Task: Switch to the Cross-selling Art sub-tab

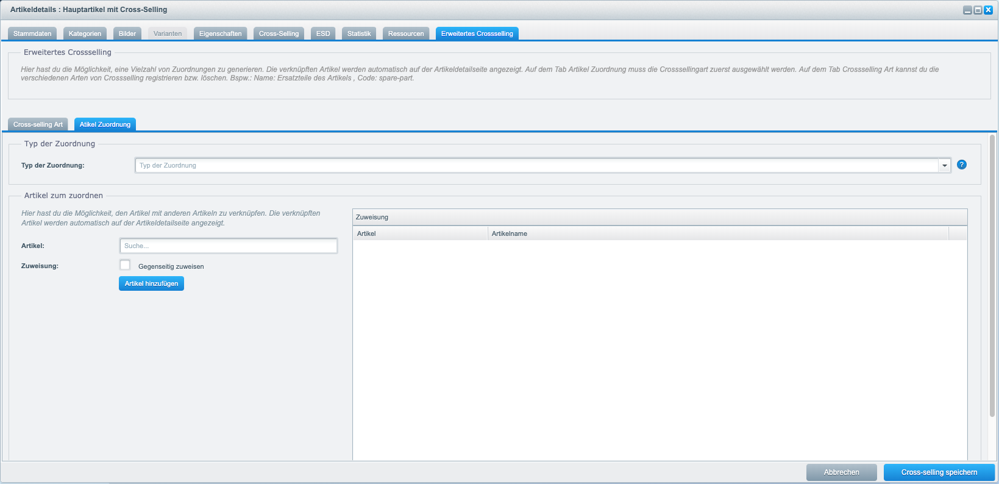Action: coord(38,124)
